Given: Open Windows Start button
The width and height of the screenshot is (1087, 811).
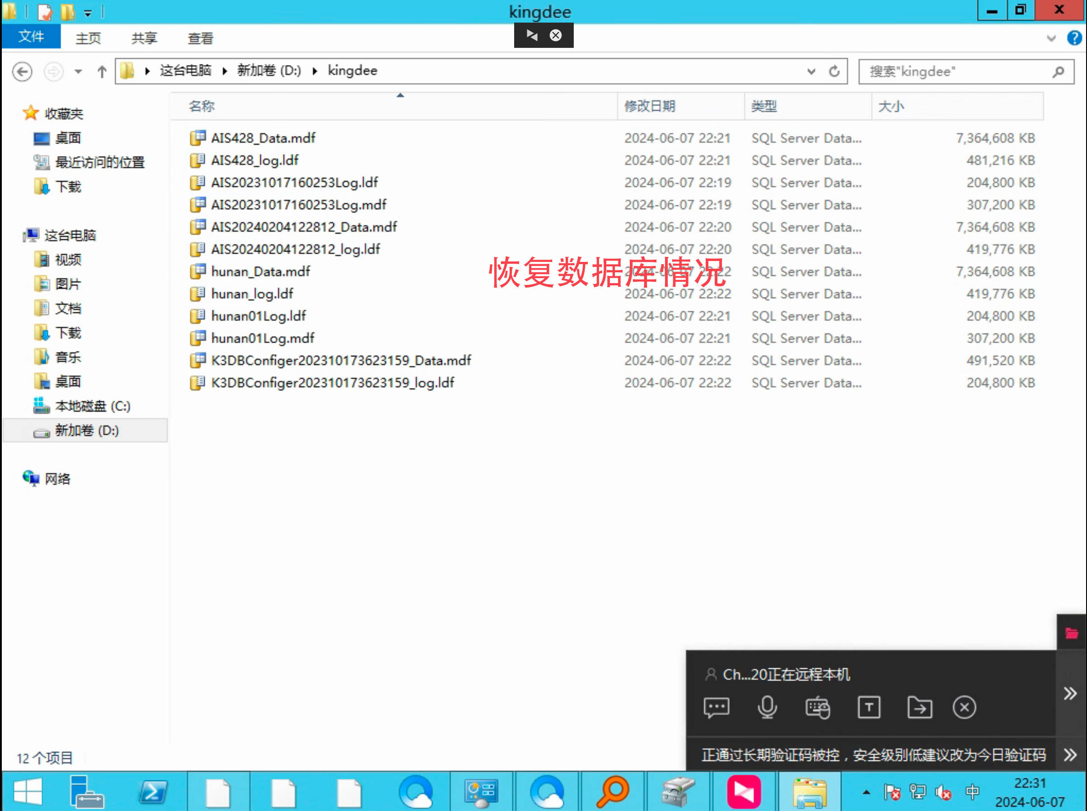Looking at the screenshot, I should point(28,792).
